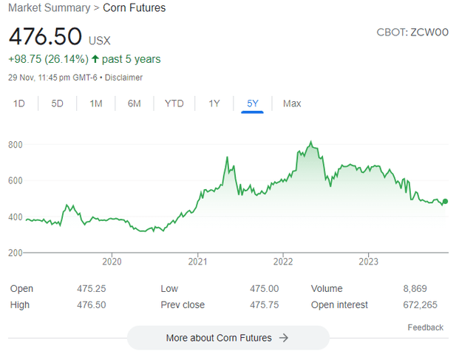Select the 1D time range tab
473x354 pixels.
coord(19,103)
